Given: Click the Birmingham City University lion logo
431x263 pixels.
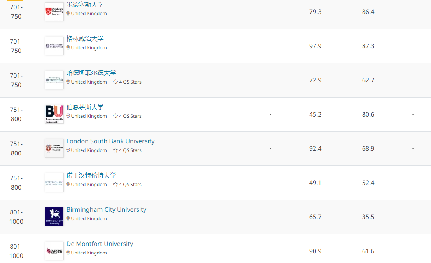Looking at the screenshot, I should pos(54,217).
